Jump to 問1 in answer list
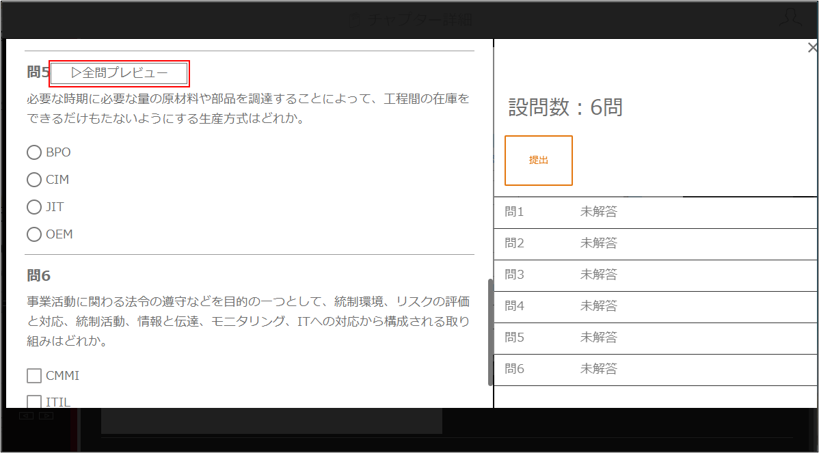 point(656,212)
